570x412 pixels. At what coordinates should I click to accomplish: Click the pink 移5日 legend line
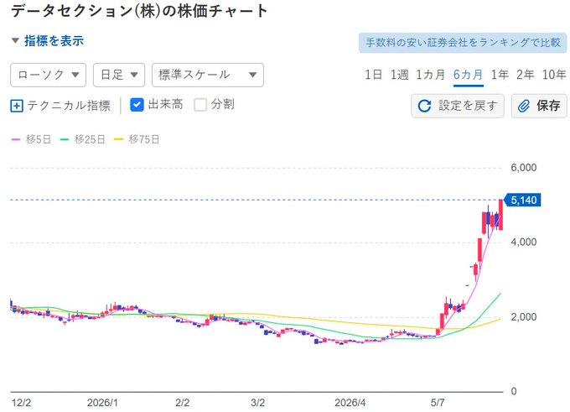(16, 139)
